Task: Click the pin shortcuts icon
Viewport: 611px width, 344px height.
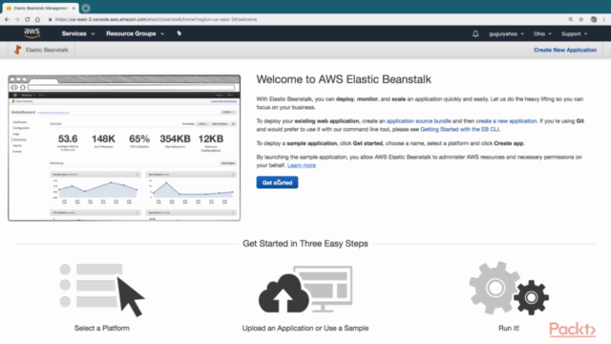Action: (179, 33)
